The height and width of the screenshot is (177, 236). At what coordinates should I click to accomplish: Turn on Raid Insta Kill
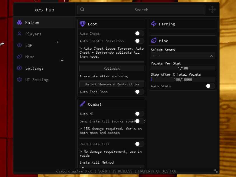[x=139, y=144]
